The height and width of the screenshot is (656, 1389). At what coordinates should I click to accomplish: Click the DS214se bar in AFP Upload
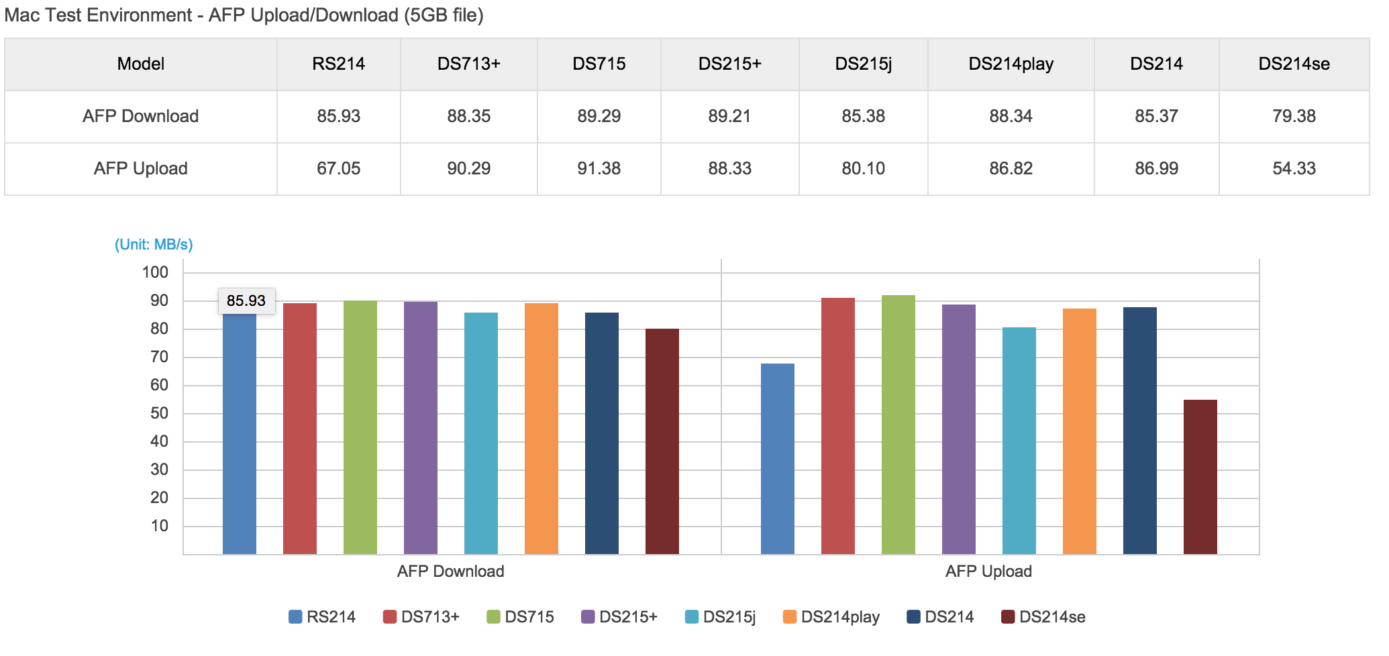coord(1200,476)
